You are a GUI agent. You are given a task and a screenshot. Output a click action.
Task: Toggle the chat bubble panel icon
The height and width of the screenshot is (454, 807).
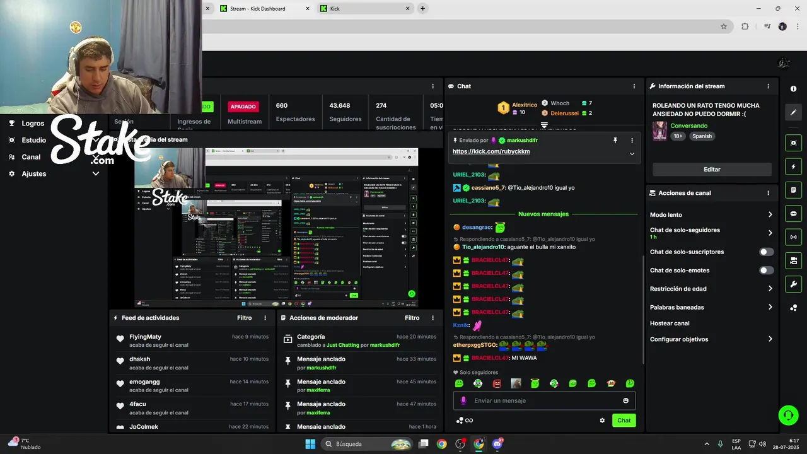pyautogui.click(x=794, y=214)
